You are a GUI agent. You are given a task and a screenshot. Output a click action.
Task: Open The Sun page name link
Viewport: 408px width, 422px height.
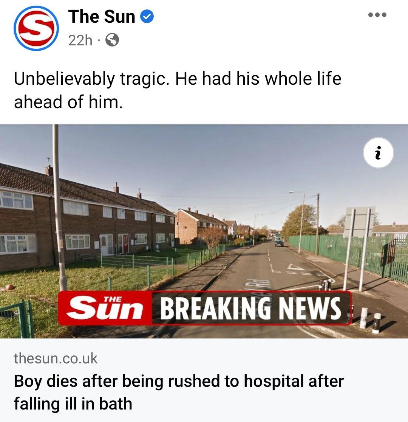(x=101, y=17)
